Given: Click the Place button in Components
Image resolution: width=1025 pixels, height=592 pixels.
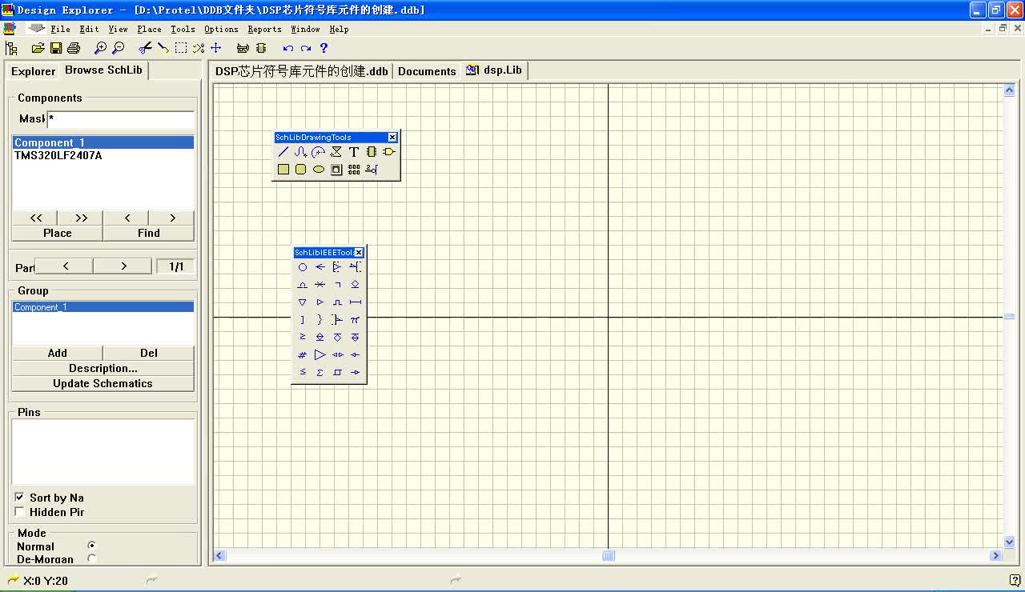Looking at the screenshot, I should (58, 233).
